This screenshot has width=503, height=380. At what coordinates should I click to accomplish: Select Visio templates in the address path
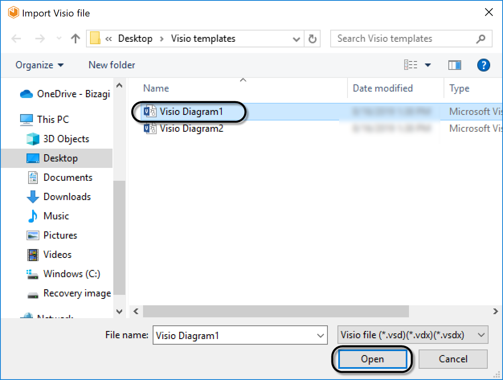point(203,39)
